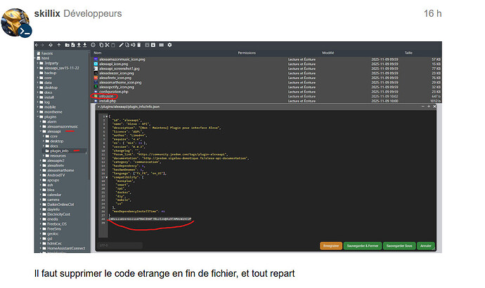Select the install.php file
Image resolution: width=485 pixels, height=288 pixels.
108,101
